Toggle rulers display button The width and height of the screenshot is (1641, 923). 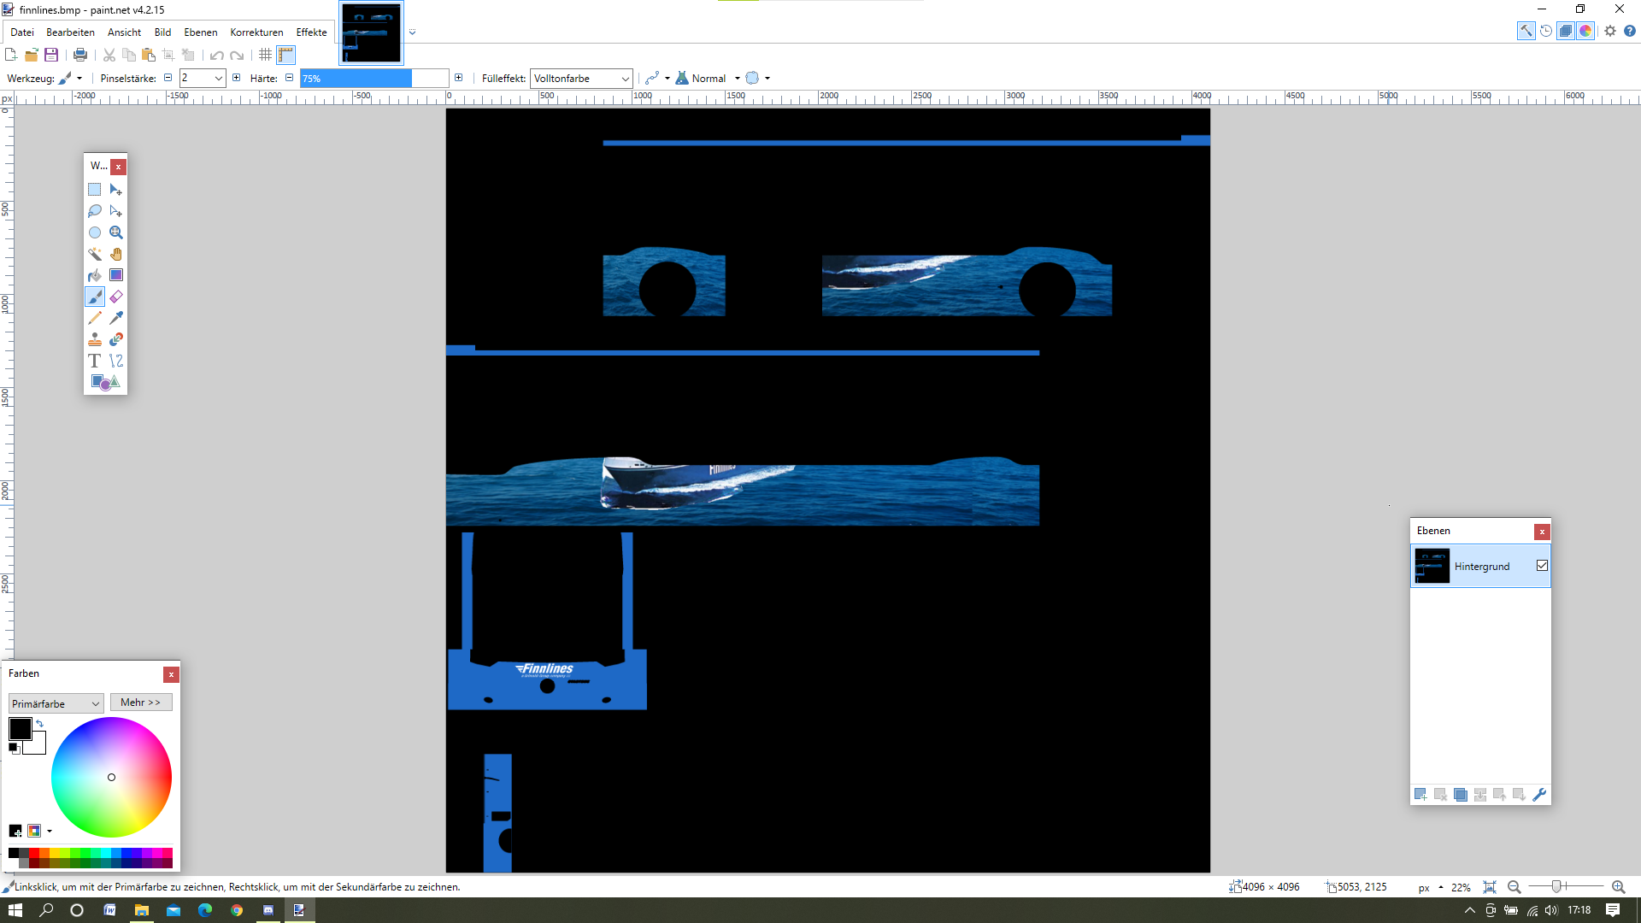click(x=285, y=55)
